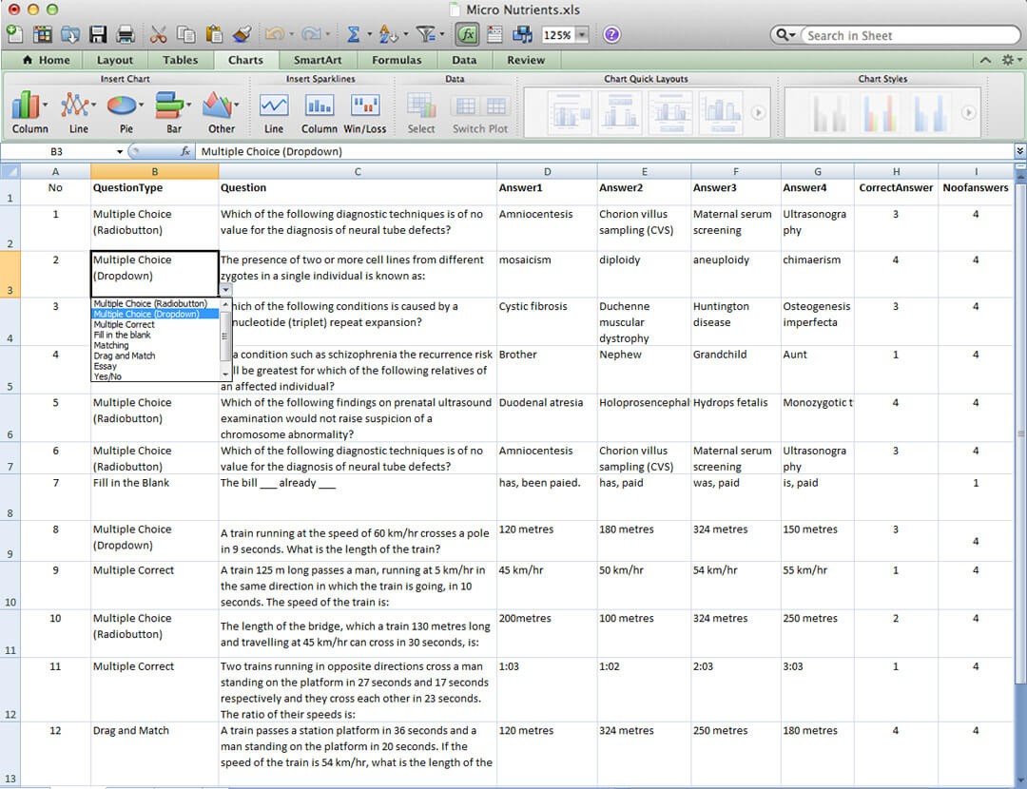Collapse the ribbon with the chevron
Screen dimensions: 1027x789
[x=985, y=60]
